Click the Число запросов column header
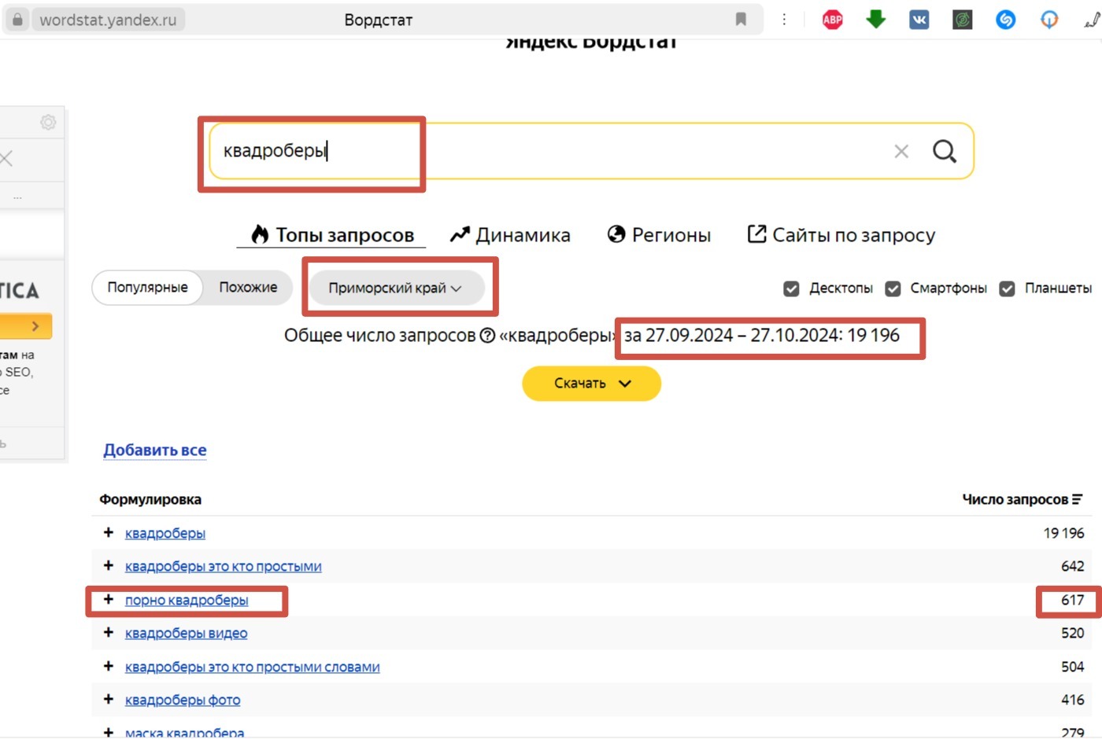Image resolution: width=1102 pixels, height=739 pixels. [x=1015, y=499]
